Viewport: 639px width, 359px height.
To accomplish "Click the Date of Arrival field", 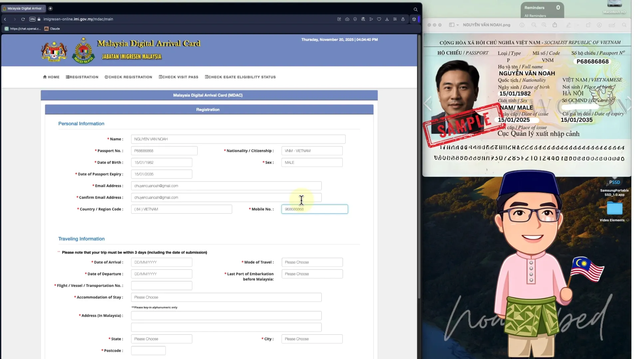I will (x=161, y=262).
